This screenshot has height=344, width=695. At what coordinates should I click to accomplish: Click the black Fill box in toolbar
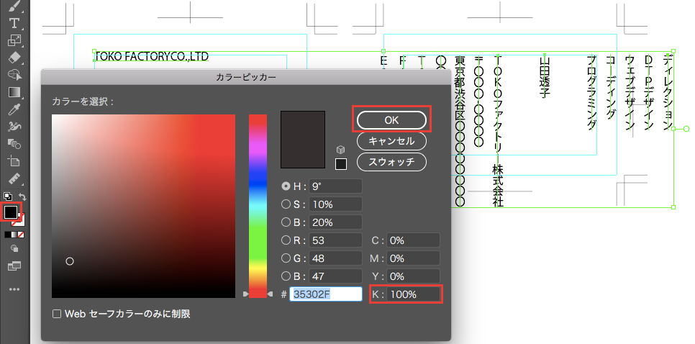(x=11, y=212)
